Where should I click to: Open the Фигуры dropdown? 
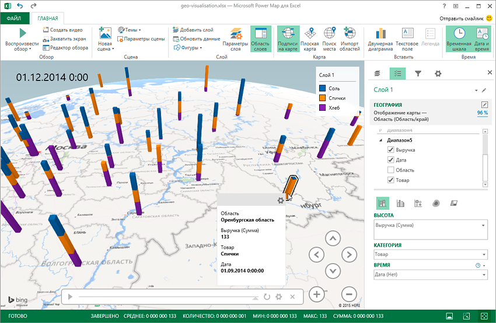(x=187, y=48)
